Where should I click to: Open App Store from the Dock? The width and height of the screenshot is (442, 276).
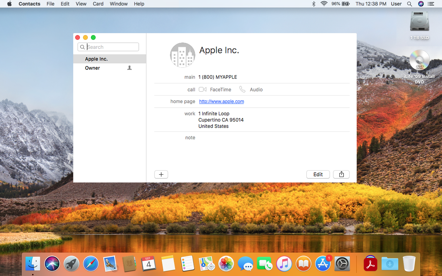pyautogui.click(x=323, y=264)
